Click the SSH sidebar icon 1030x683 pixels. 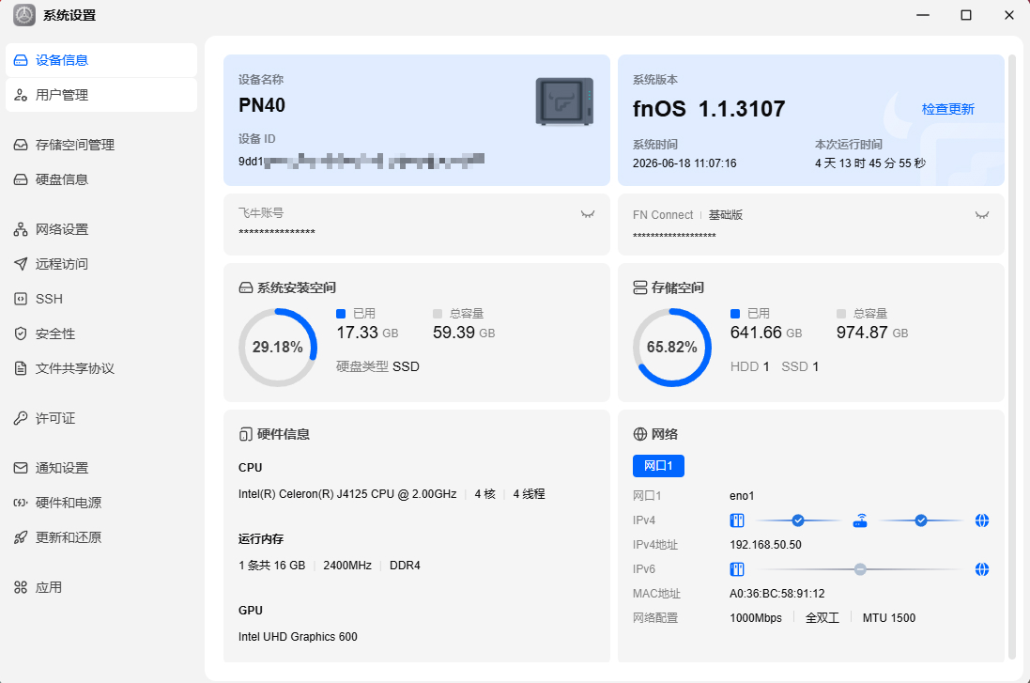coord(21,299)
